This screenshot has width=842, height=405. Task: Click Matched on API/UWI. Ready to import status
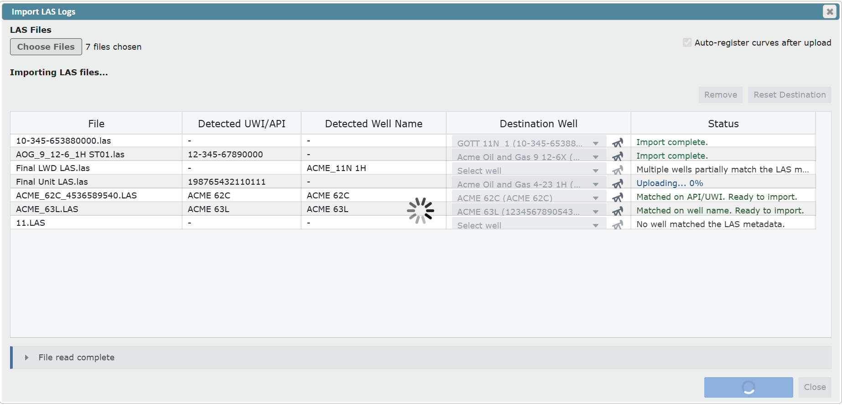(717, 197)
